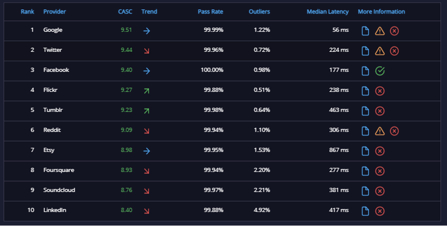This screenshot has width=447, height=226.
Task: Click the 2.20% outliers value
Action: coord(262,170)
